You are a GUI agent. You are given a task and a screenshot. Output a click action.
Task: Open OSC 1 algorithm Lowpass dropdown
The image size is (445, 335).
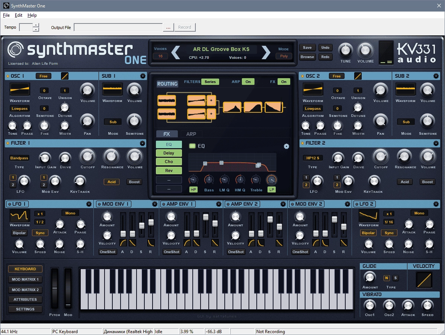coord(20,108)
